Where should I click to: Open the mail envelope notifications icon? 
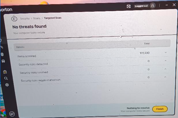click(128, 6)
